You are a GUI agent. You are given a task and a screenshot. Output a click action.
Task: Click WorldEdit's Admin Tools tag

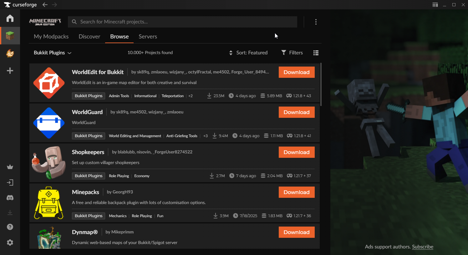[119, 96]
